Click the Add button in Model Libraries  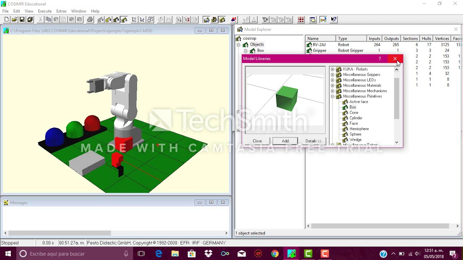tap(285, 141)
